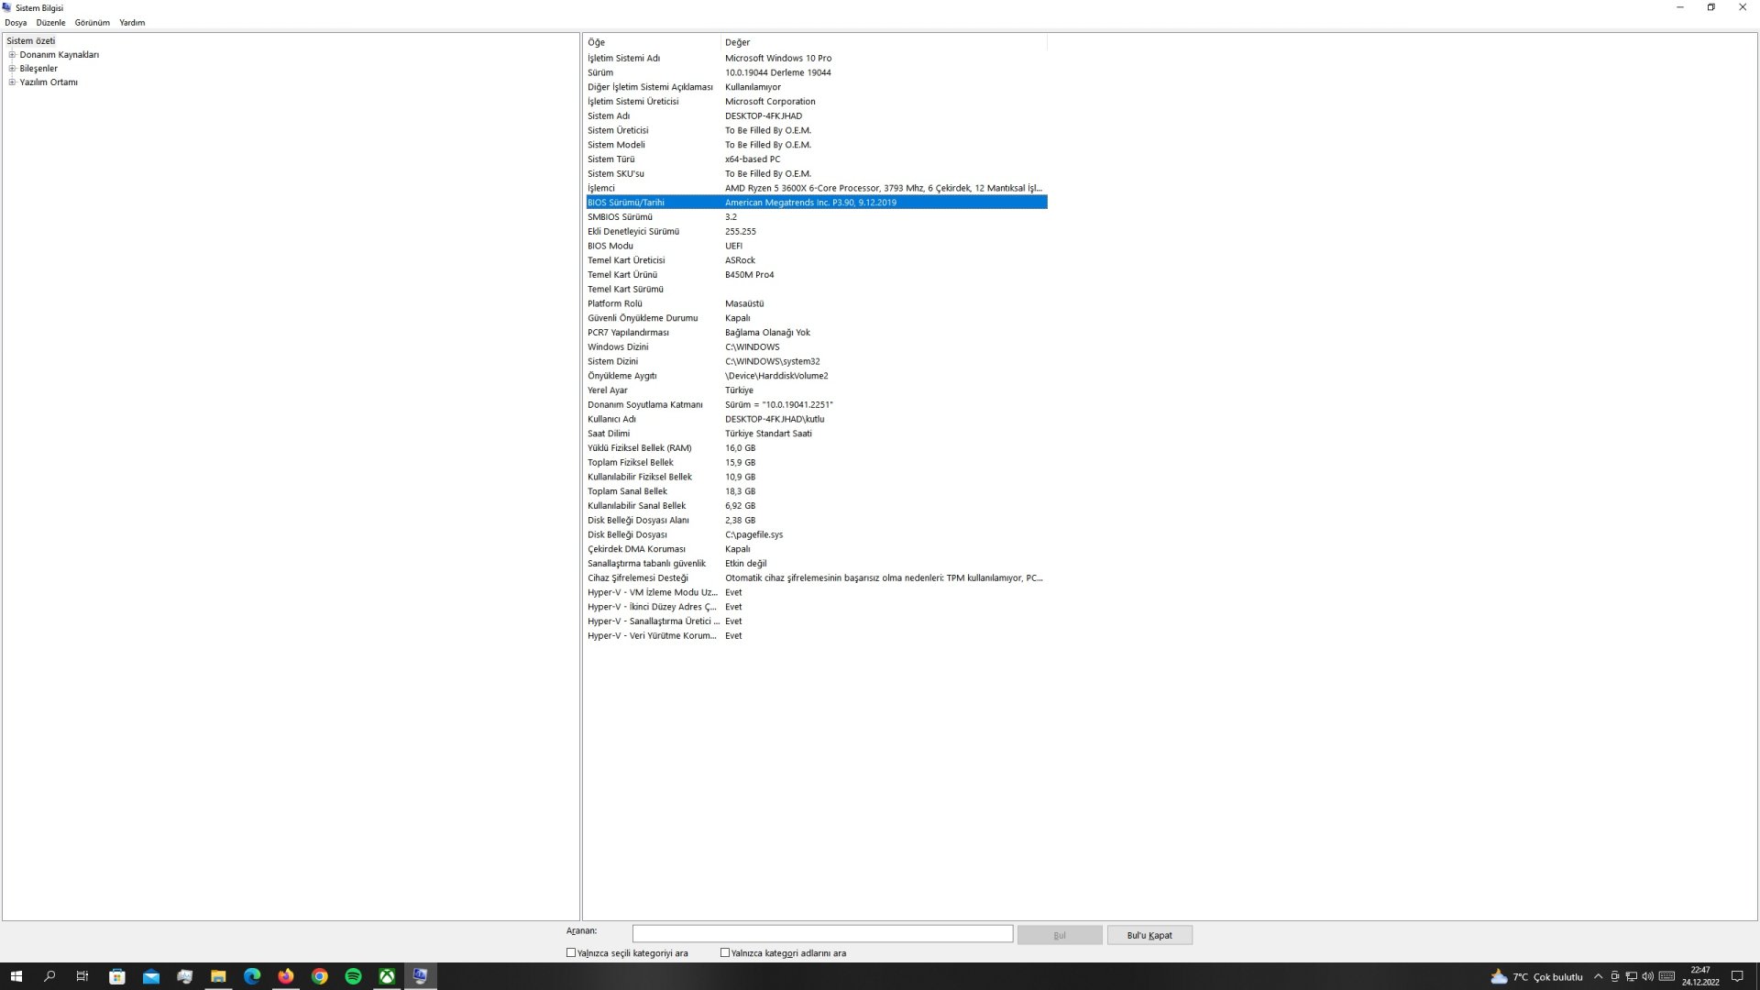Screen dimensions: 1760x990
Task: Click the Bul'u Kapat button
Action: pyautogui.click(x=1149, y=935)
